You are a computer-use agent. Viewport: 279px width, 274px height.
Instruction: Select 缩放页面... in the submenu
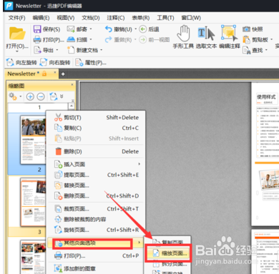(x=168, y=253)
